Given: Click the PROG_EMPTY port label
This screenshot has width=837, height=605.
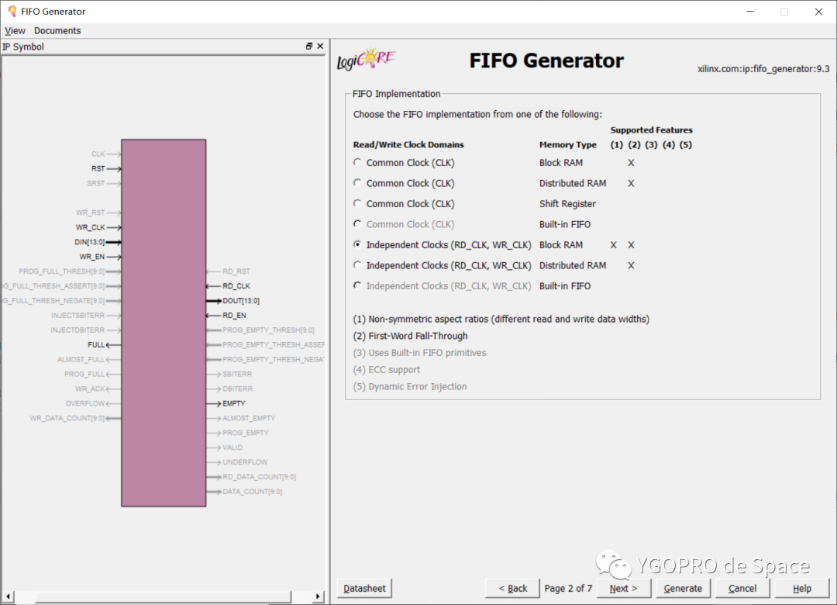Looking at the screenshot, I should point(246,434).
